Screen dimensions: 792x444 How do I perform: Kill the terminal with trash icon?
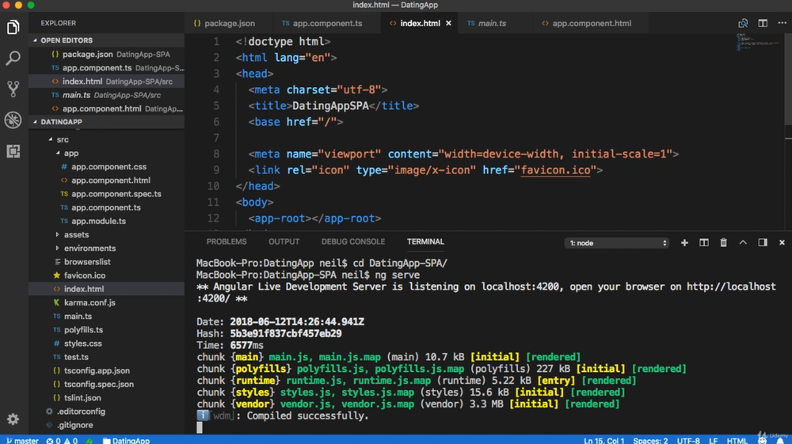point(723,243)
